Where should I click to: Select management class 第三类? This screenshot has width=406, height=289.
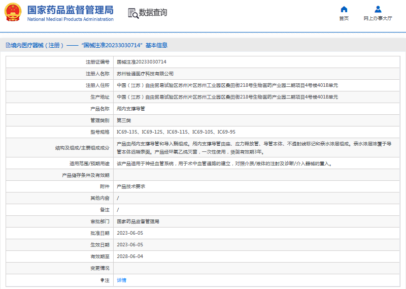124,120
